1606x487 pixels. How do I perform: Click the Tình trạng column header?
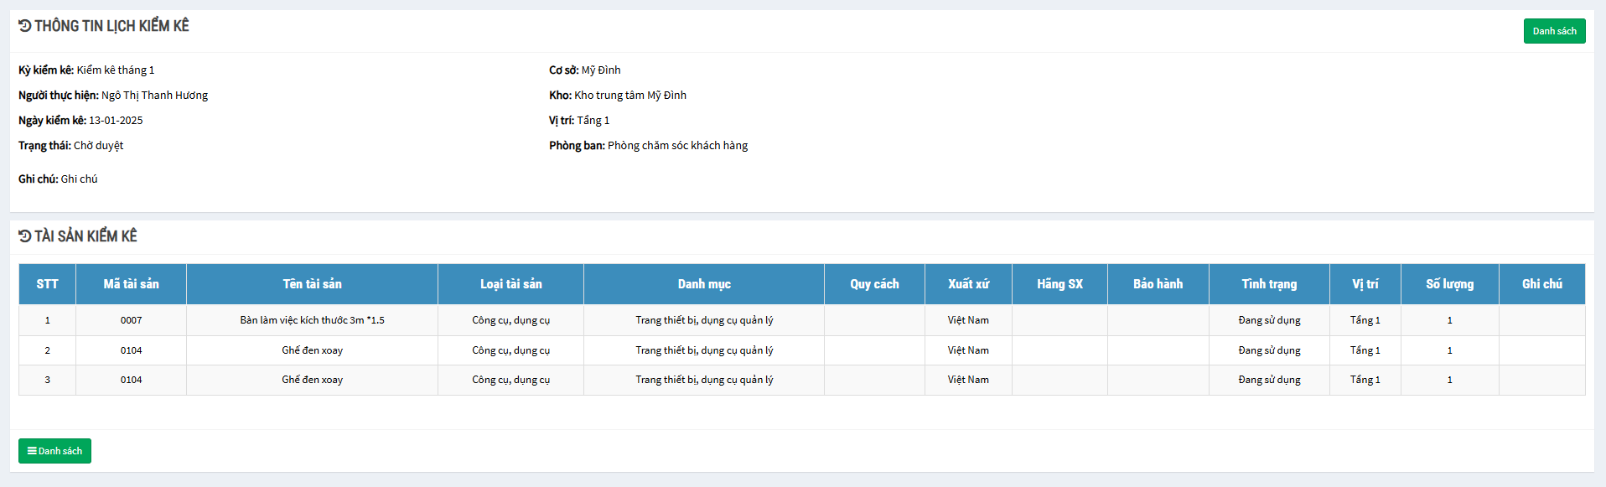coord(1269,284)
